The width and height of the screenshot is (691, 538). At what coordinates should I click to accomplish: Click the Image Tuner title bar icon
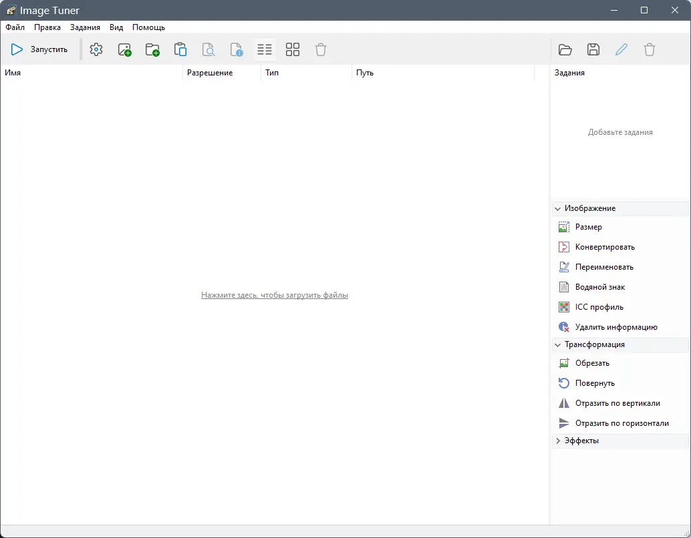coord(11,10)
